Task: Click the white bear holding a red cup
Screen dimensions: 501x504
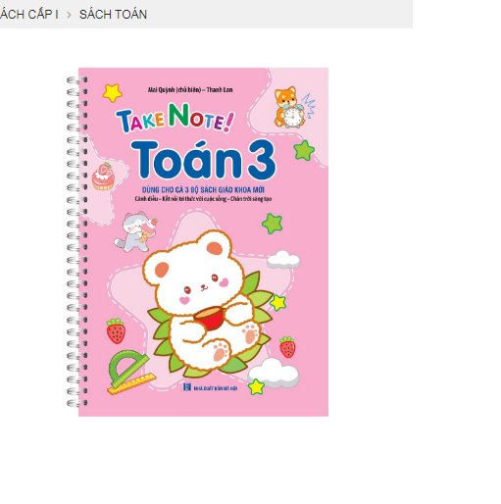Action: click(204, 299)
